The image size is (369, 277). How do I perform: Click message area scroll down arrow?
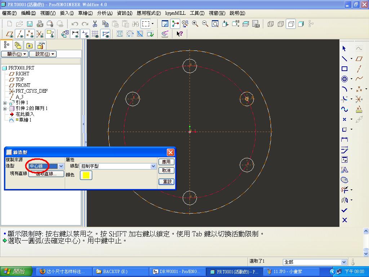pyautogui.click(x=366, y=254)
